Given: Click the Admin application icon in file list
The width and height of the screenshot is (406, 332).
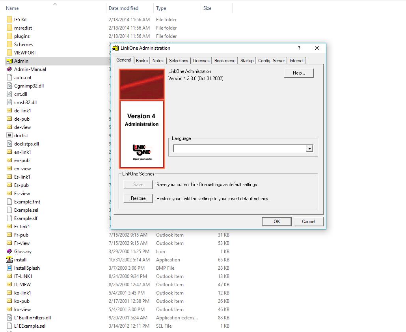Looking at the screenshot, I should click(x=9, y=61).
